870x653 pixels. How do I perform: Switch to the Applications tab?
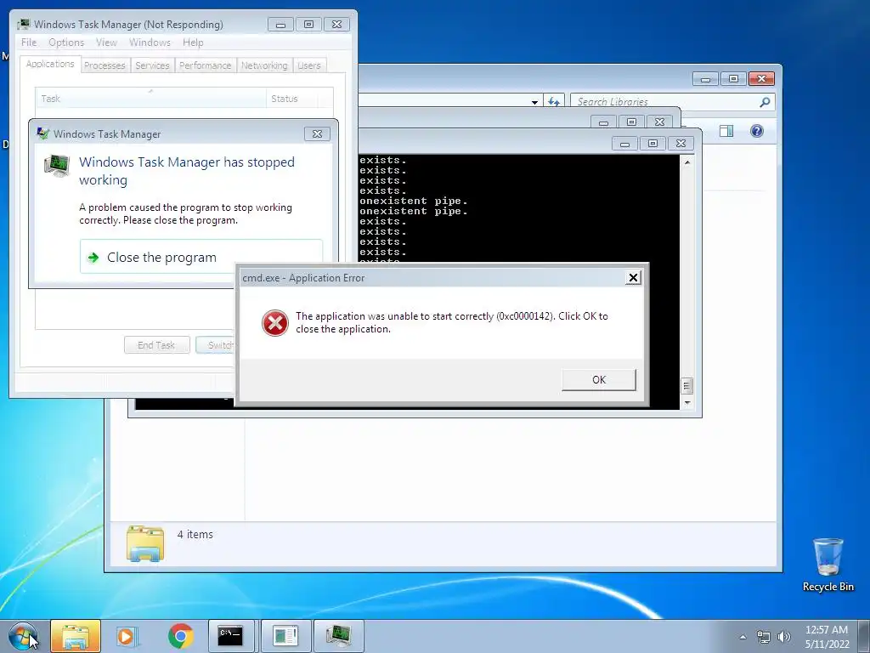pyautogui.click(x=50, y=64)
